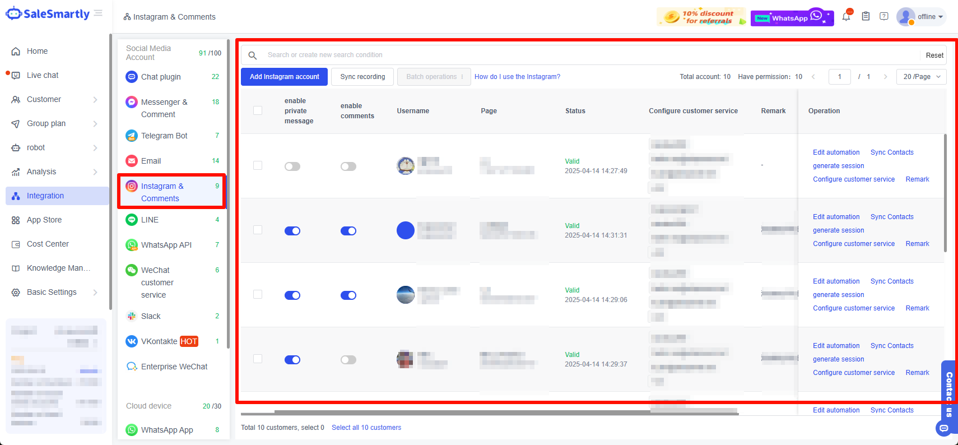Select the WhatsApp API channel

166,245
